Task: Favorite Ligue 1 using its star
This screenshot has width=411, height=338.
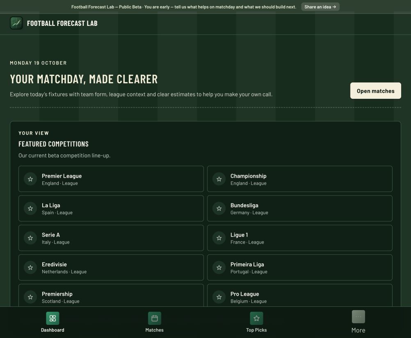Action: click(219, 238)
